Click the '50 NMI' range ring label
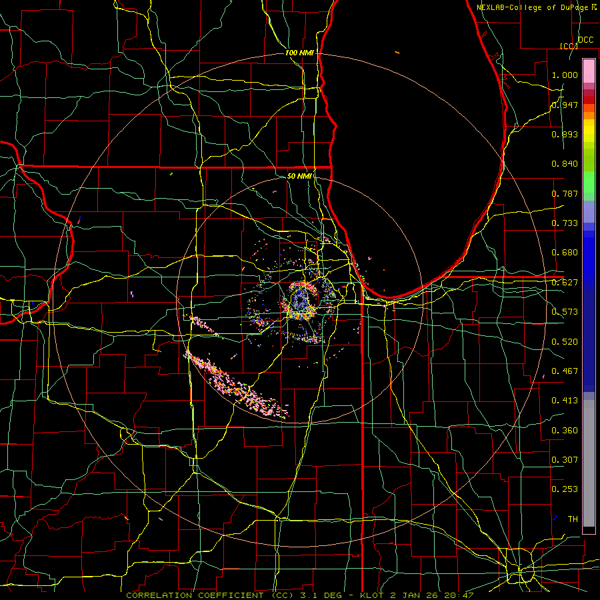 (x=299, y=176)
